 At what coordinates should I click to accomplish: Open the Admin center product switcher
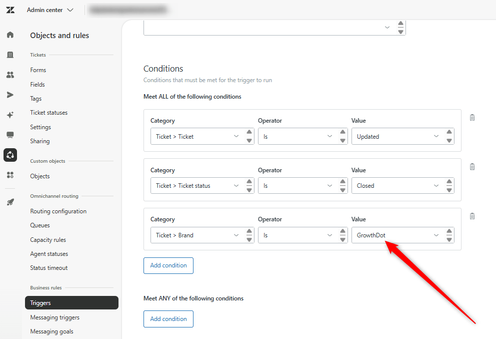tap(50, 10)
